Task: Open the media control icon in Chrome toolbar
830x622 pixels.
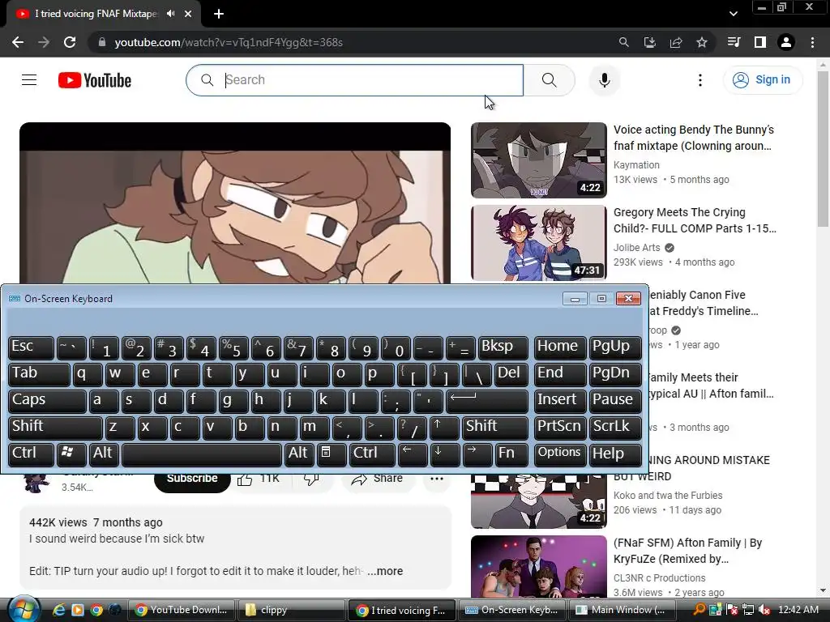Action: pyautogui.click(x=734, y=42)
